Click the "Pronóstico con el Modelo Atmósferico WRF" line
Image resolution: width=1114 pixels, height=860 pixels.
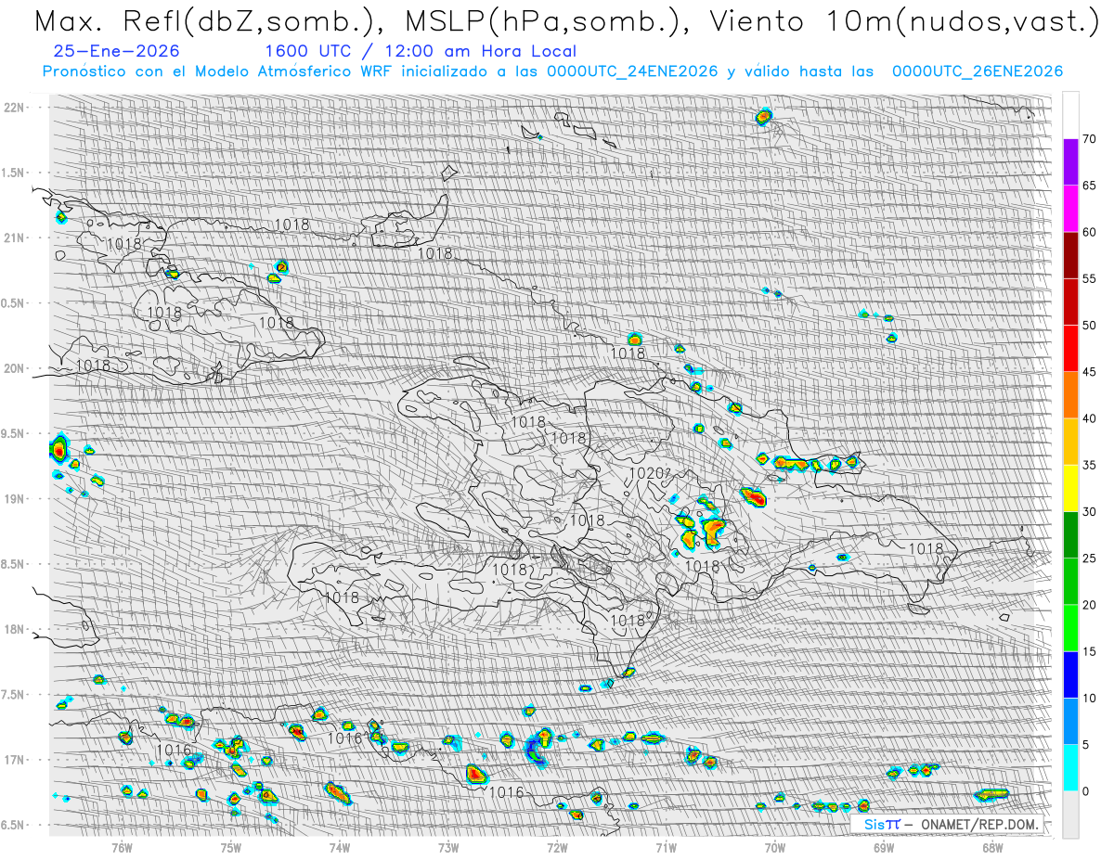(552, 71)
